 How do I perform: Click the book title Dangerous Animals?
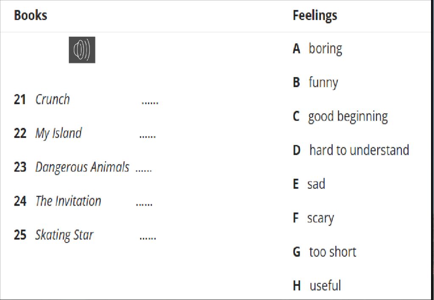coord(82,168)
